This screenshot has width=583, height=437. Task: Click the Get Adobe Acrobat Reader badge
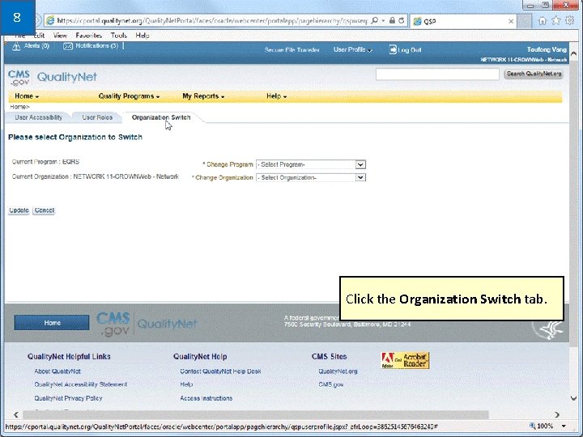coord(406,360)
